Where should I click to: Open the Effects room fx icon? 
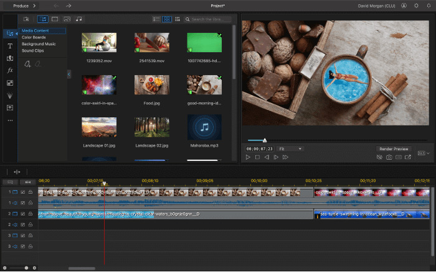coord(10,70)
